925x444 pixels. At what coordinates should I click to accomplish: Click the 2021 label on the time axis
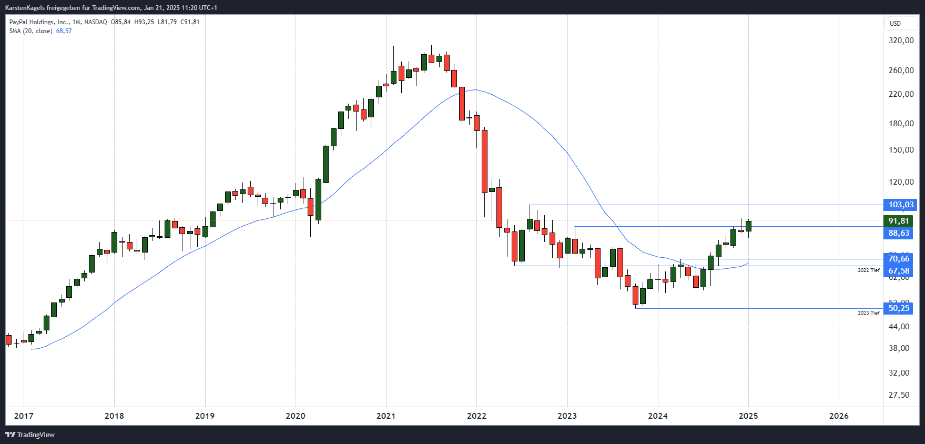[x=386, y=416]
